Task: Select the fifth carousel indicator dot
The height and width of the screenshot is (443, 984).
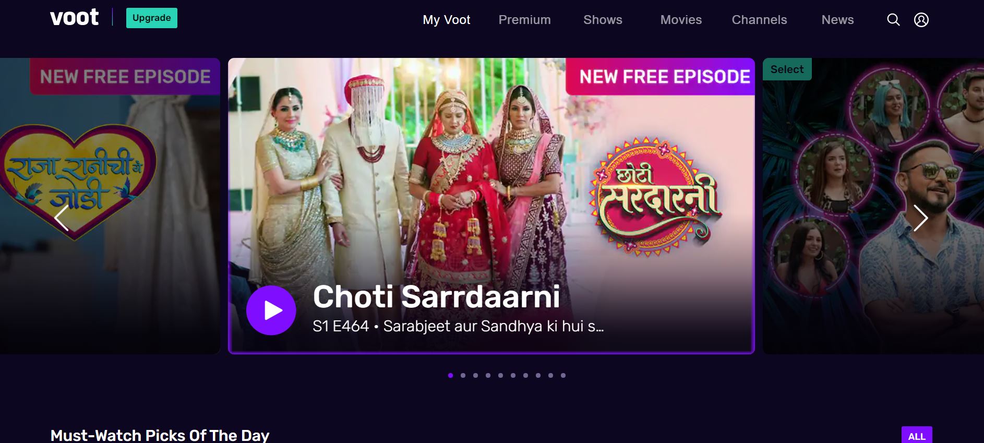Action: coord(500,375)
